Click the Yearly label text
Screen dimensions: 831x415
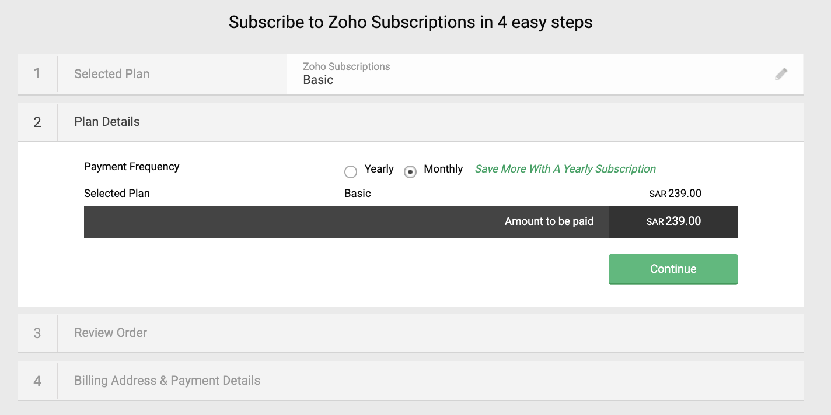point(379,169)
